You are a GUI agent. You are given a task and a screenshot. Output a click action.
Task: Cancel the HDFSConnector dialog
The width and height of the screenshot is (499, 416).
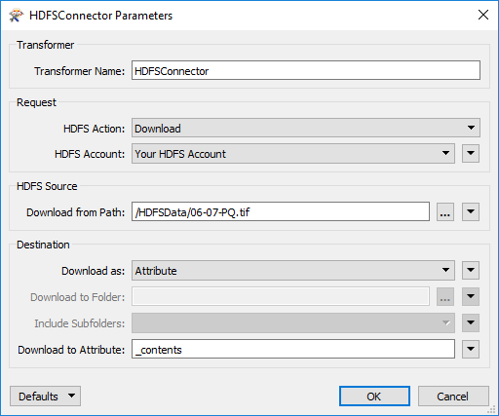(453, 397)
